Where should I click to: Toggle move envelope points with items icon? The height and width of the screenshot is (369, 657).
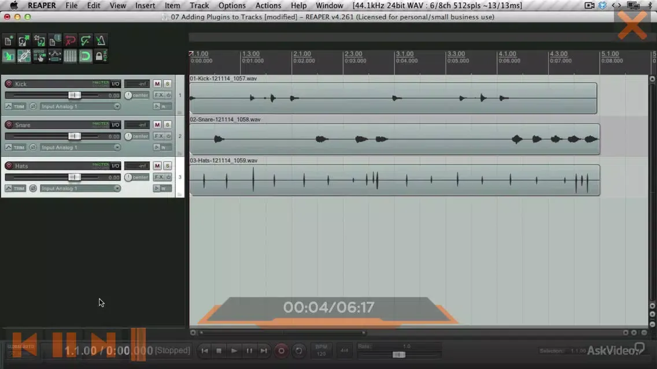tap(55, 55)
